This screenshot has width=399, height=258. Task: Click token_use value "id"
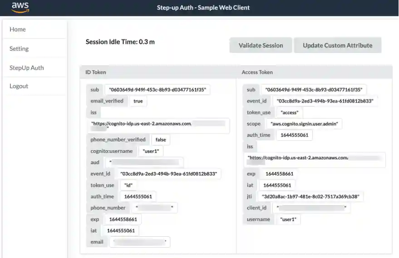tap(128, 185)
